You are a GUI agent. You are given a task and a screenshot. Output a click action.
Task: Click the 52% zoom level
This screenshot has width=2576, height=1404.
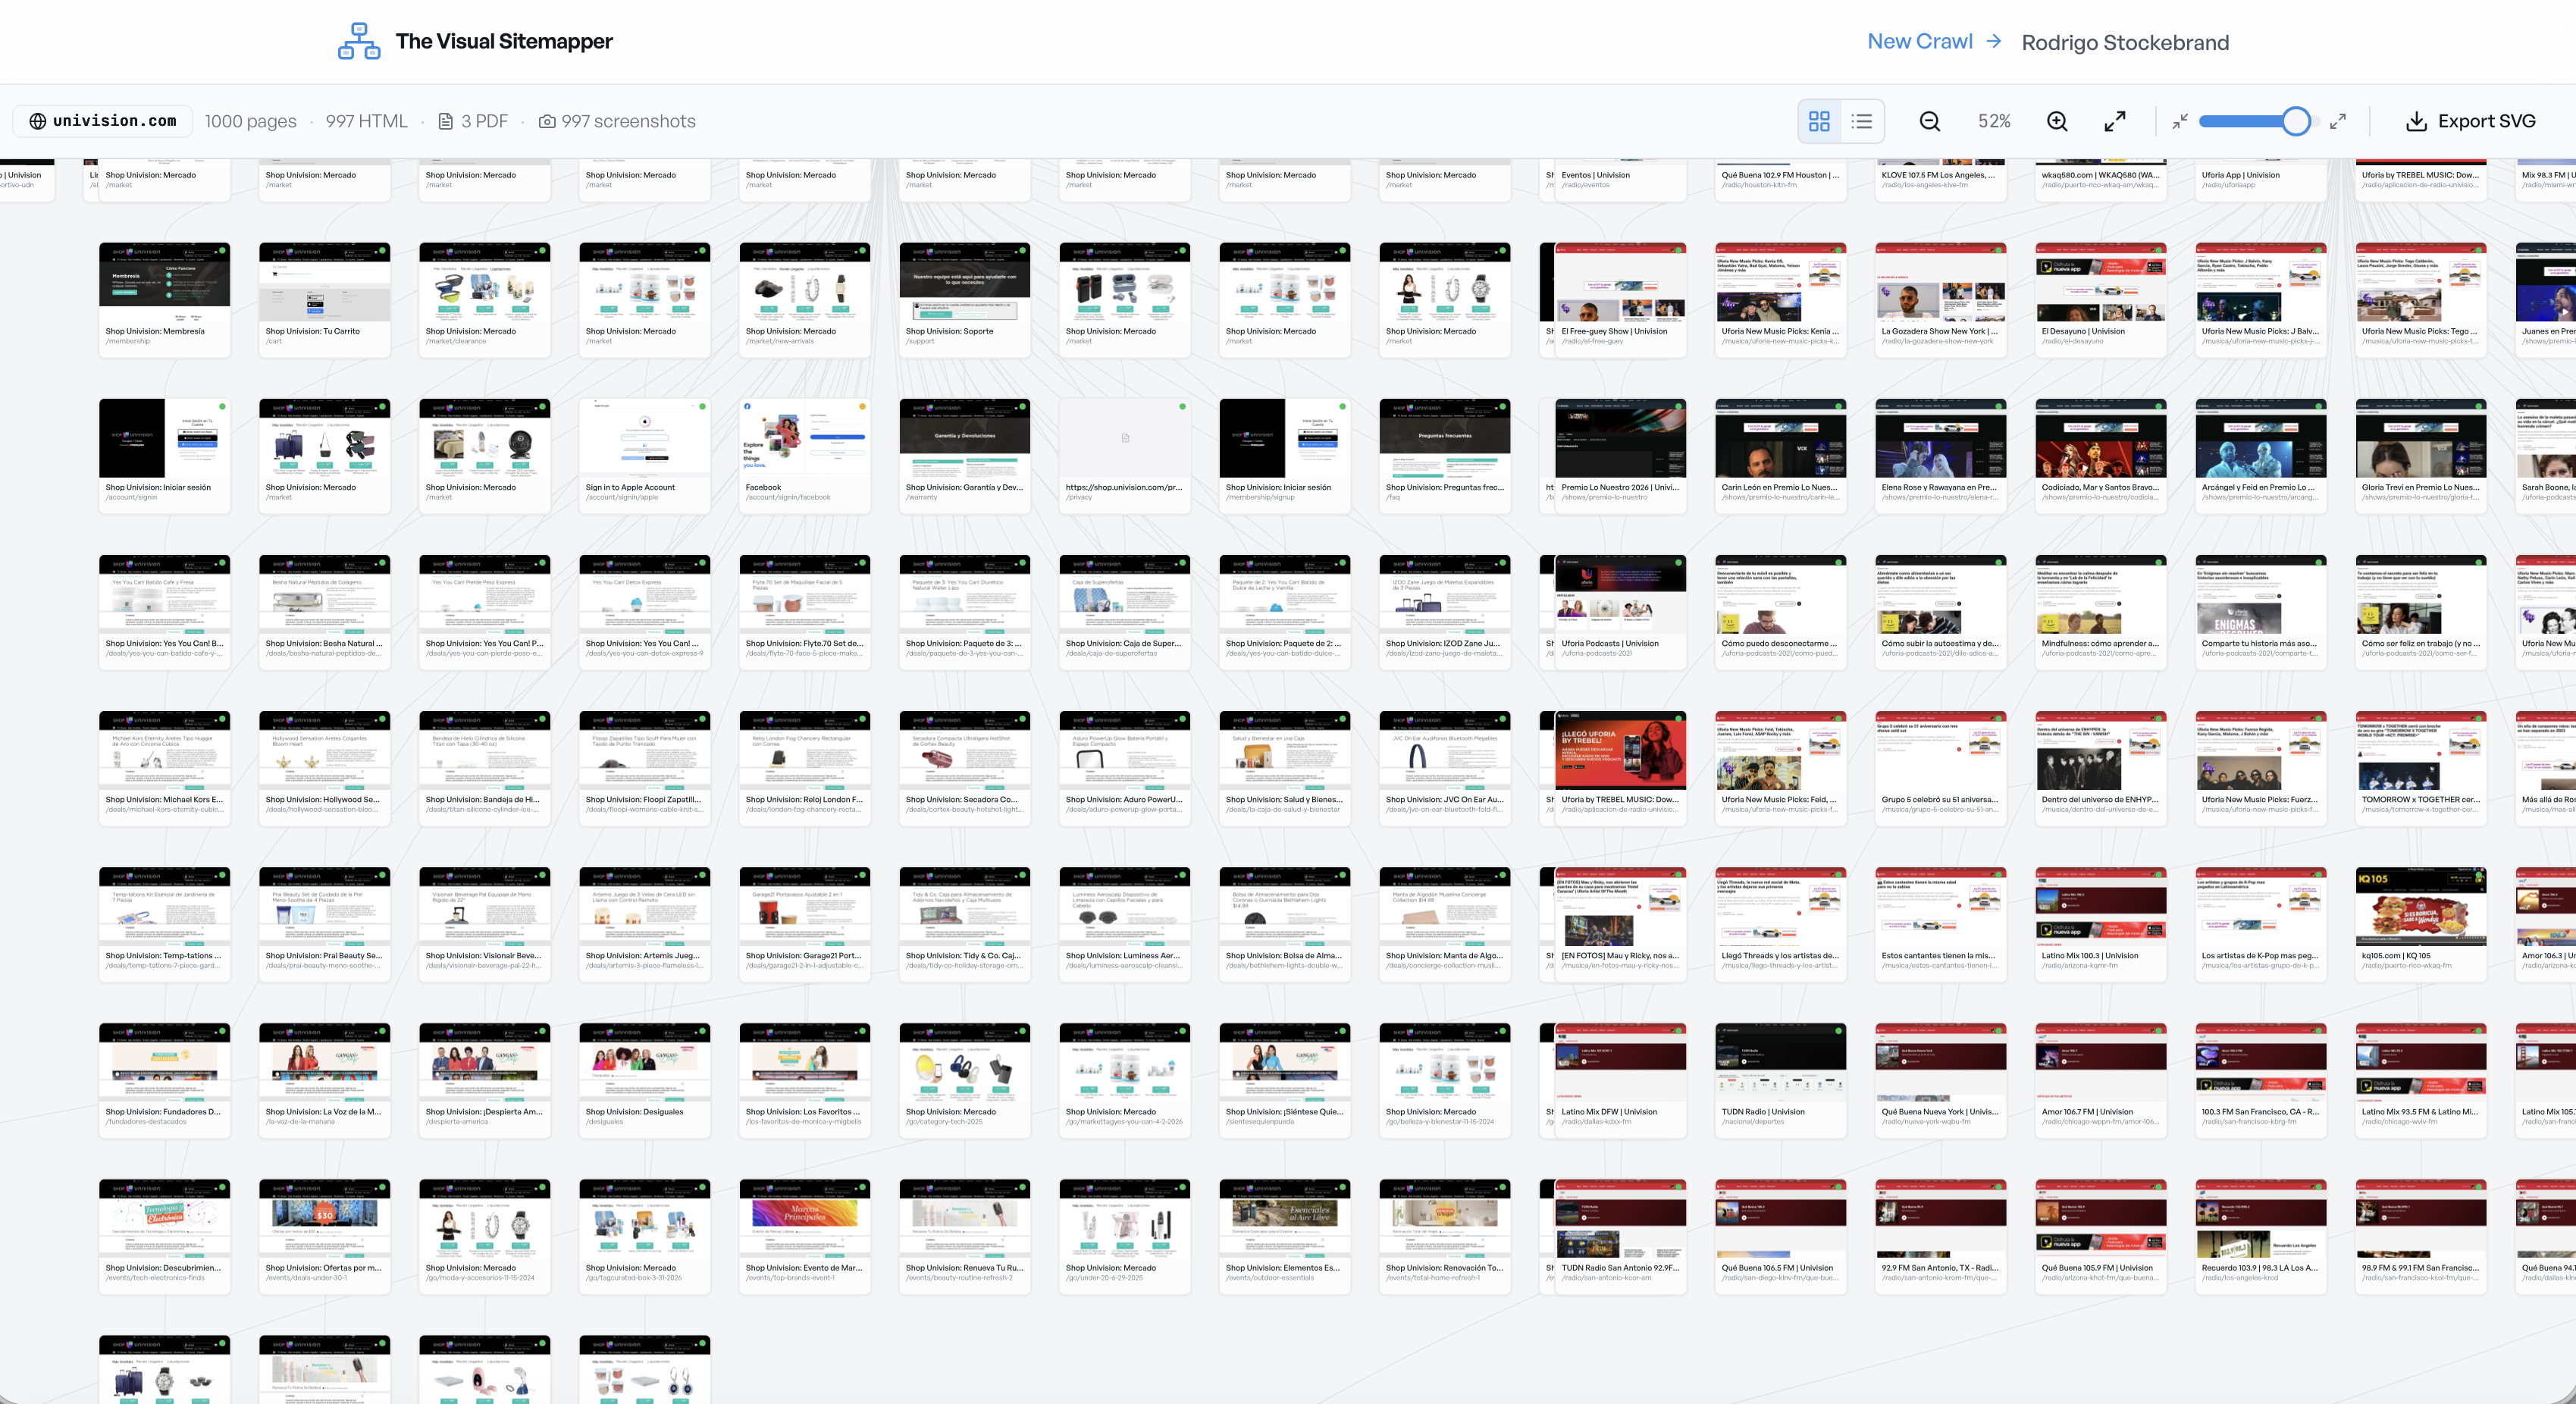click(x=1993, y=121)
